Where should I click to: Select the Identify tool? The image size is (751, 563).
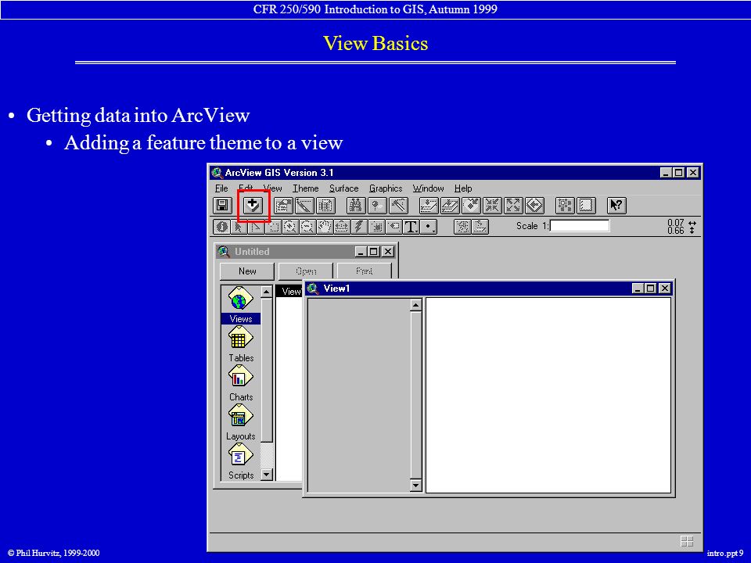coord(221,227)
